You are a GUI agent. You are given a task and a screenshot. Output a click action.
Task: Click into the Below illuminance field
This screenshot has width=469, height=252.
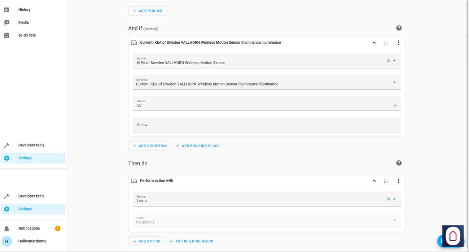coord(267,125)
